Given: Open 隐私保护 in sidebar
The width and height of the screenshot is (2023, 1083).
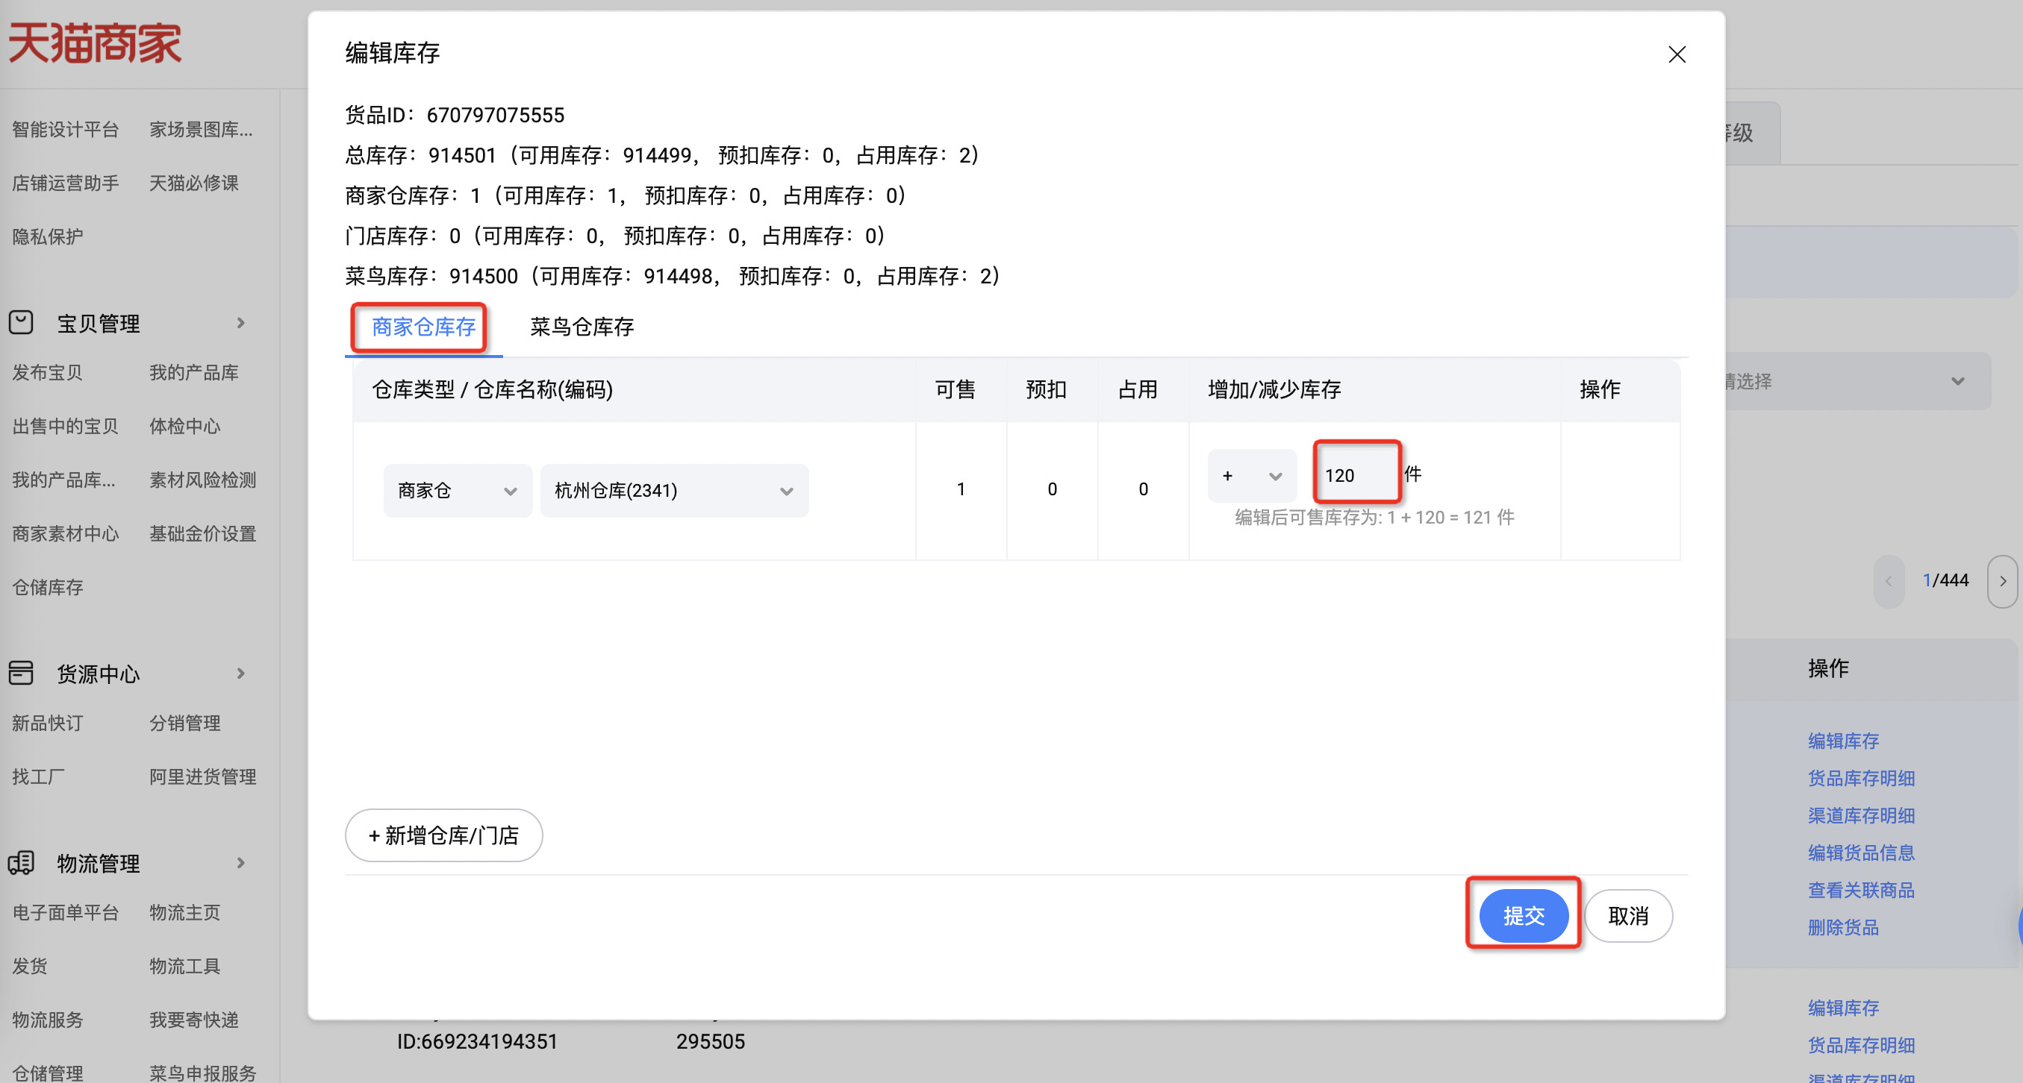Looking at the screenshot, I should click(47, 236).
